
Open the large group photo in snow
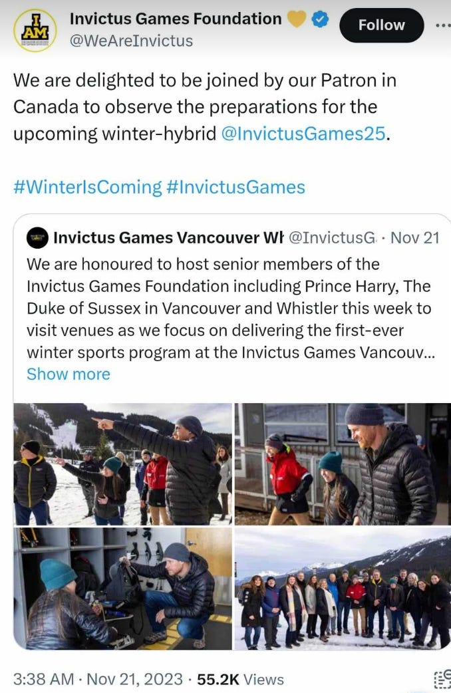point(343,589)
